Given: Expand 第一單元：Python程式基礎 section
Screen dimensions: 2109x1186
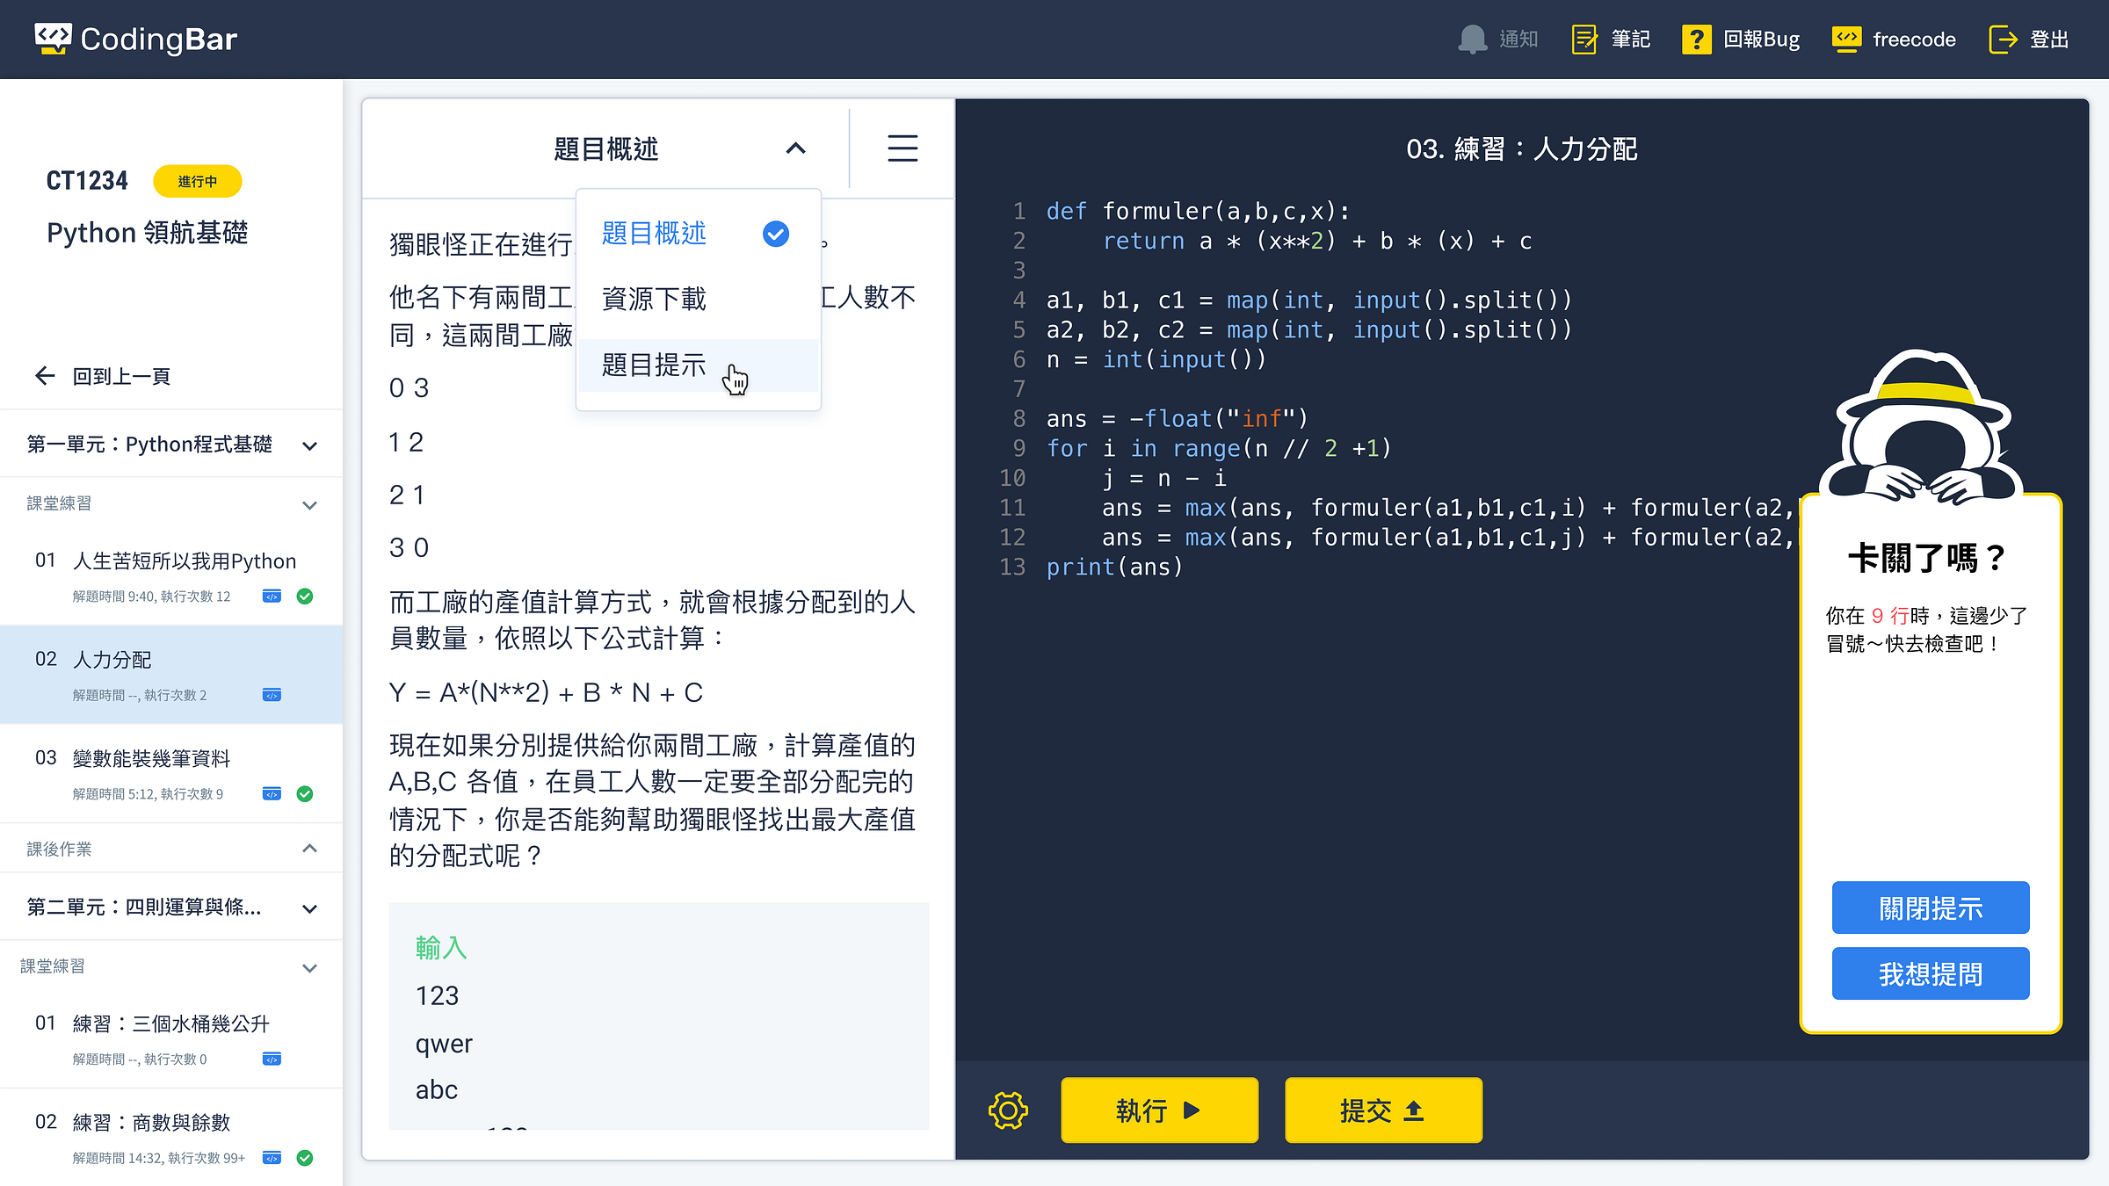Looking at the screenshot, I should pos(309,445).
